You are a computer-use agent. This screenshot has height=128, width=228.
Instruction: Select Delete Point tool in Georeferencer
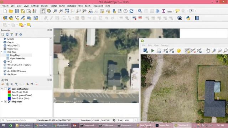tap(193, 50)
